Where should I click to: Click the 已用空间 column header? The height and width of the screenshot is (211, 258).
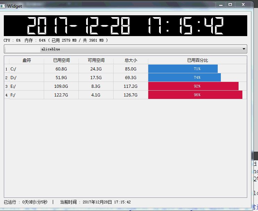[61, 60]
